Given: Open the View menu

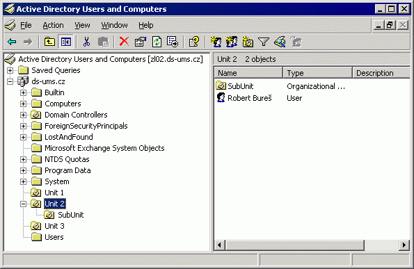Looking at the screenshot, I should point(82,25).
